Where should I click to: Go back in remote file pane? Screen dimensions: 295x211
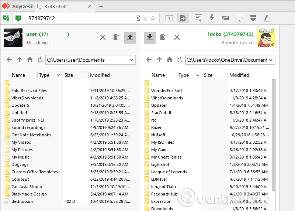[149, 60]
